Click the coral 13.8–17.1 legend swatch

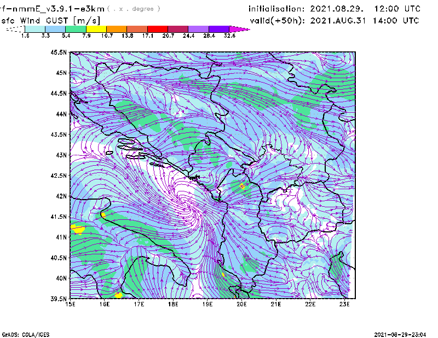[x=137, y=29]
